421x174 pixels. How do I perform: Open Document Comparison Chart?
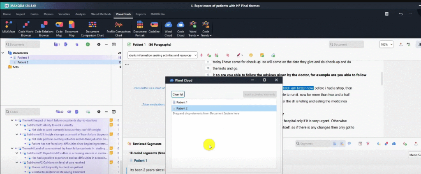tap(92, 29)
